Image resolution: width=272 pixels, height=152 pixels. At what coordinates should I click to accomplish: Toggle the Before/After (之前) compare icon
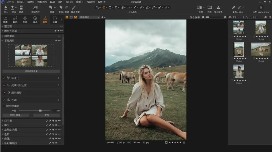199,8
